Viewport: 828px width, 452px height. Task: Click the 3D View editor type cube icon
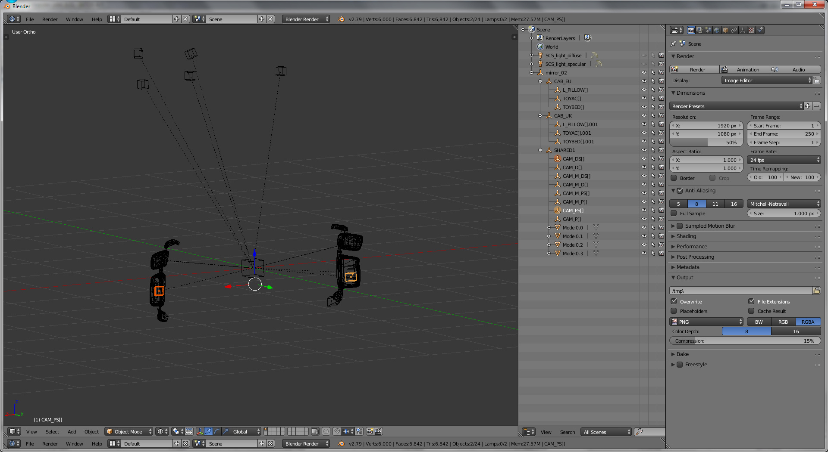pos(14,431)
